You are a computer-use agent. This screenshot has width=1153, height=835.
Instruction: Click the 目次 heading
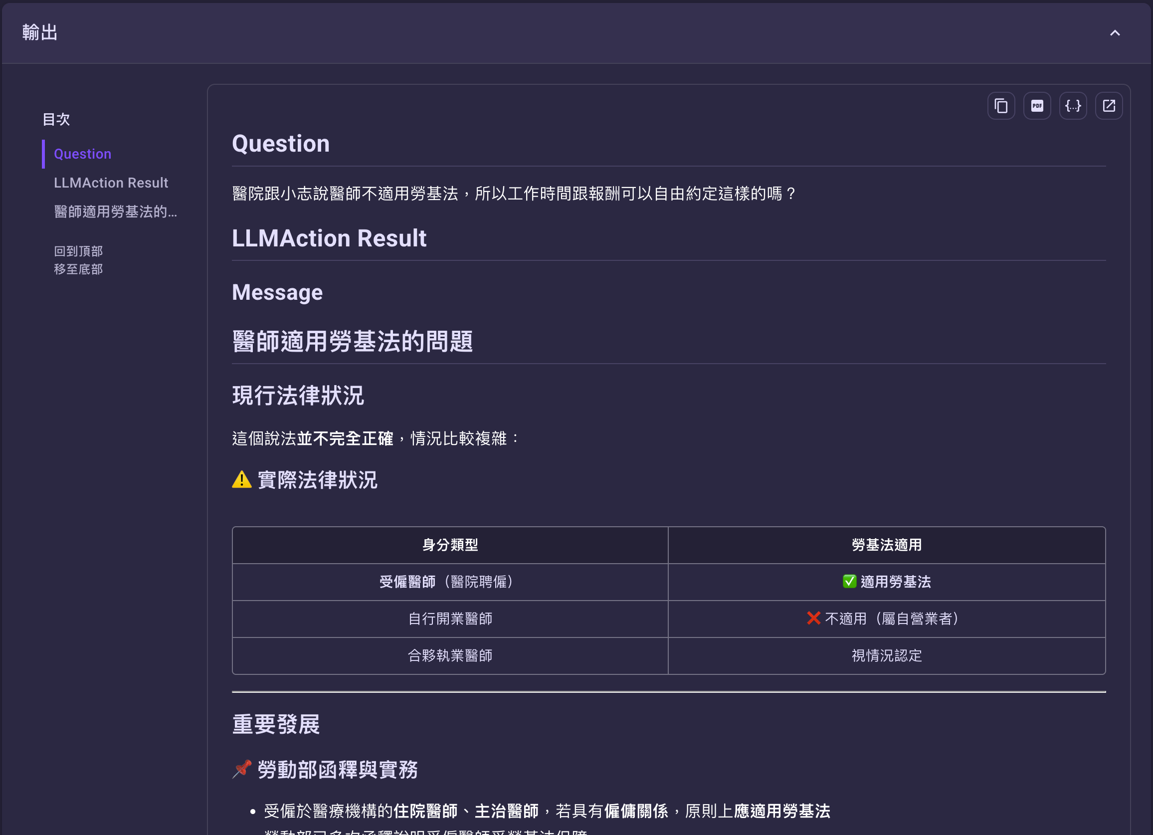[x=56, y=119]
